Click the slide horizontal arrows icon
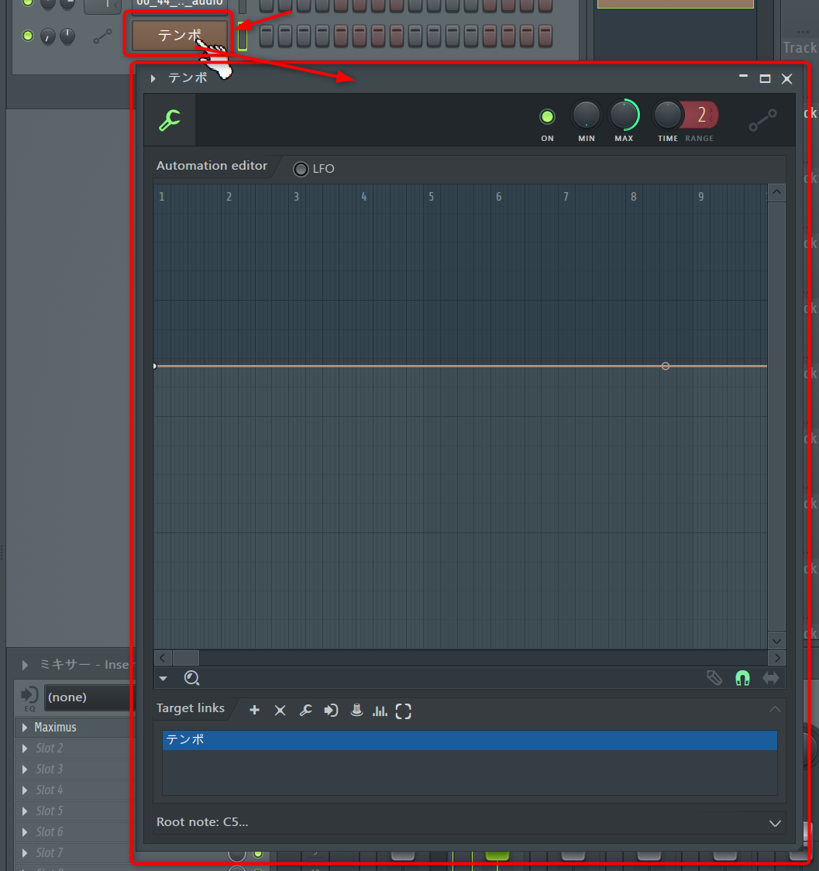 [770, 679]
